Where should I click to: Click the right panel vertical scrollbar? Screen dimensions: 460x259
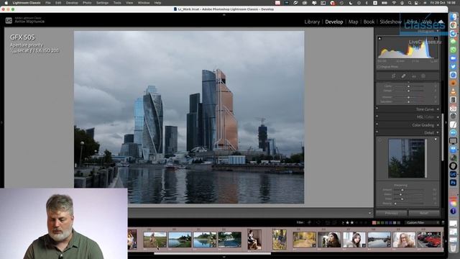pos(443,137)
